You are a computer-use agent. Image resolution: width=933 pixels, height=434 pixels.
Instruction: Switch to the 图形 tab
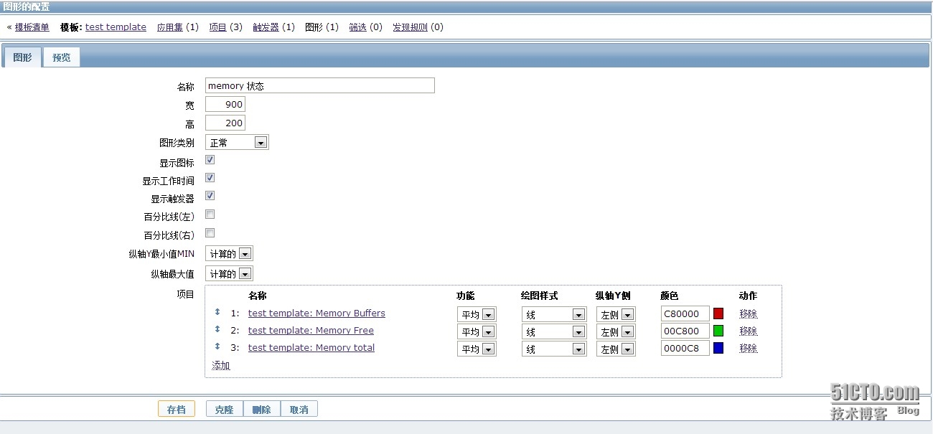[x=22, y=57]
